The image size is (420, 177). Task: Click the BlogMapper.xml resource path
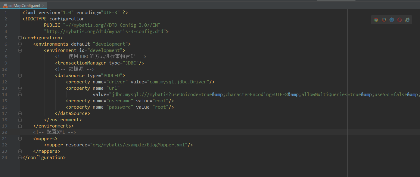[139, 145]
